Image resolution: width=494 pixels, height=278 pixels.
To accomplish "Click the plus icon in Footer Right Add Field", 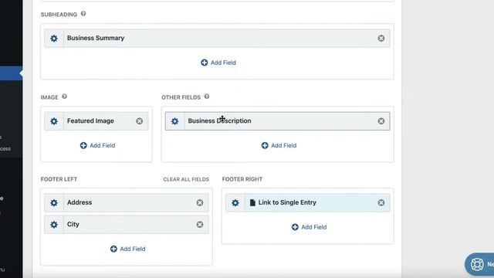I will (x=295, y=227).
